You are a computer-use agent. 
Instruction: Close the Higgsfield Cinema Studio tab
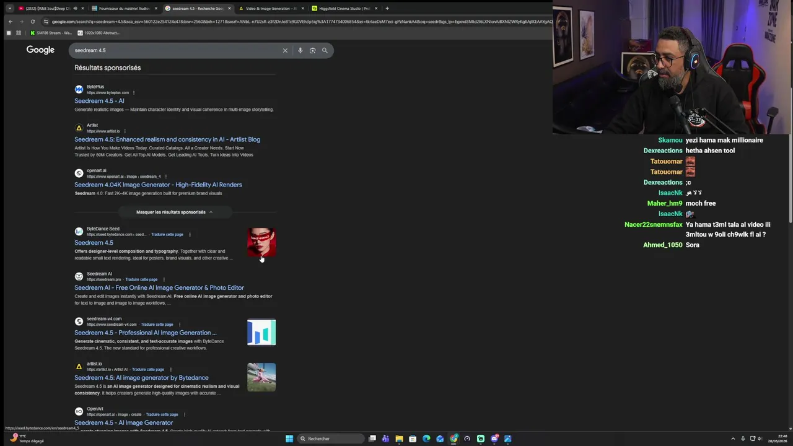tap(375, 8)
